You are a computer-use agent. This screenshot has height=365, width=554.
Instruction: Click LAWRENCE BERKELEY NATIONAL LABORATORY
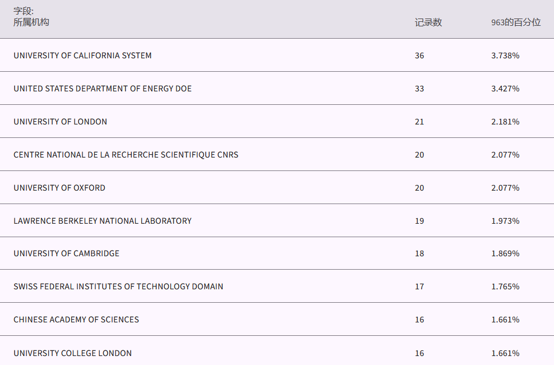pos(103,221)
